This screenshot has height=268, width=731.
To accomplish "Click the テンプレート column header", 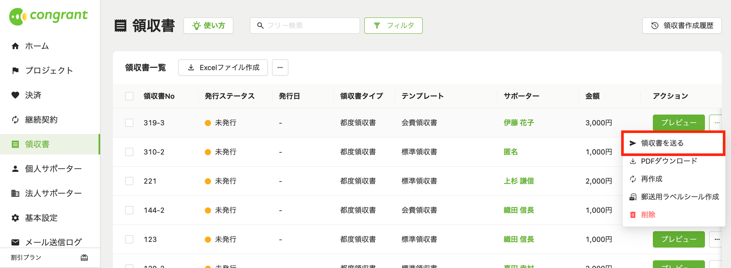I will point(423,96).
